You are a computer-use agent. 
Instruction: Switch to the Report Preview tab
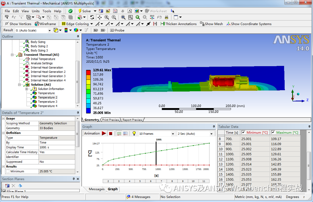[132, 120]
